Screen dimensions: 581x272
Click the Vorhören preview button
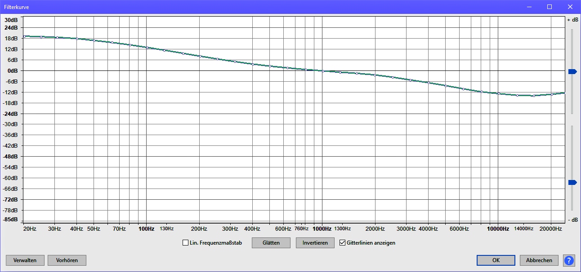67,260
